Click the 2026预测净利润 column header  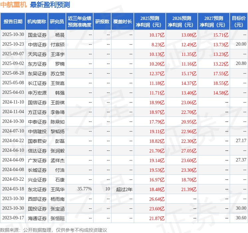tap(182, 22)
